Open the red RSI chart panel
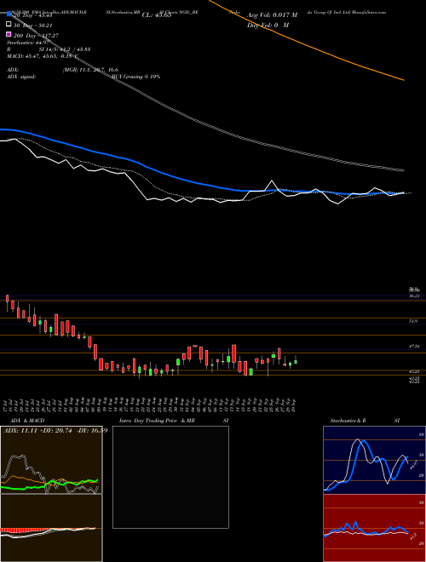Image resolution: width=426 pixels, height=562 pixels. (x=374, y=528)
